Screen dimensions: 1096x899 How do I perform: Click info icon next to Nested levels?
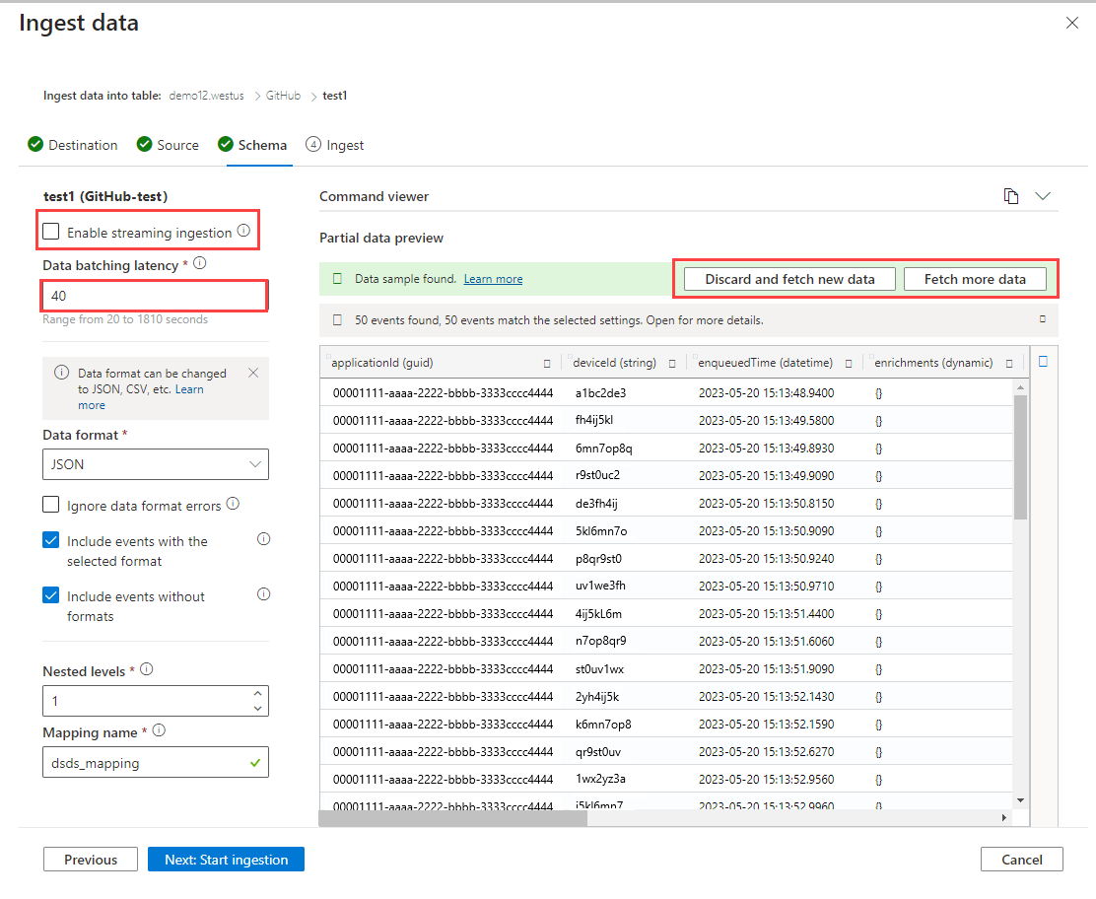point(147,669)
